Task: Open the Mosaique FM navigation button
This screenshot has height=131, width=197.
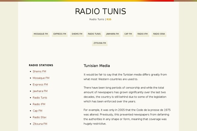Action: (41, 34)
